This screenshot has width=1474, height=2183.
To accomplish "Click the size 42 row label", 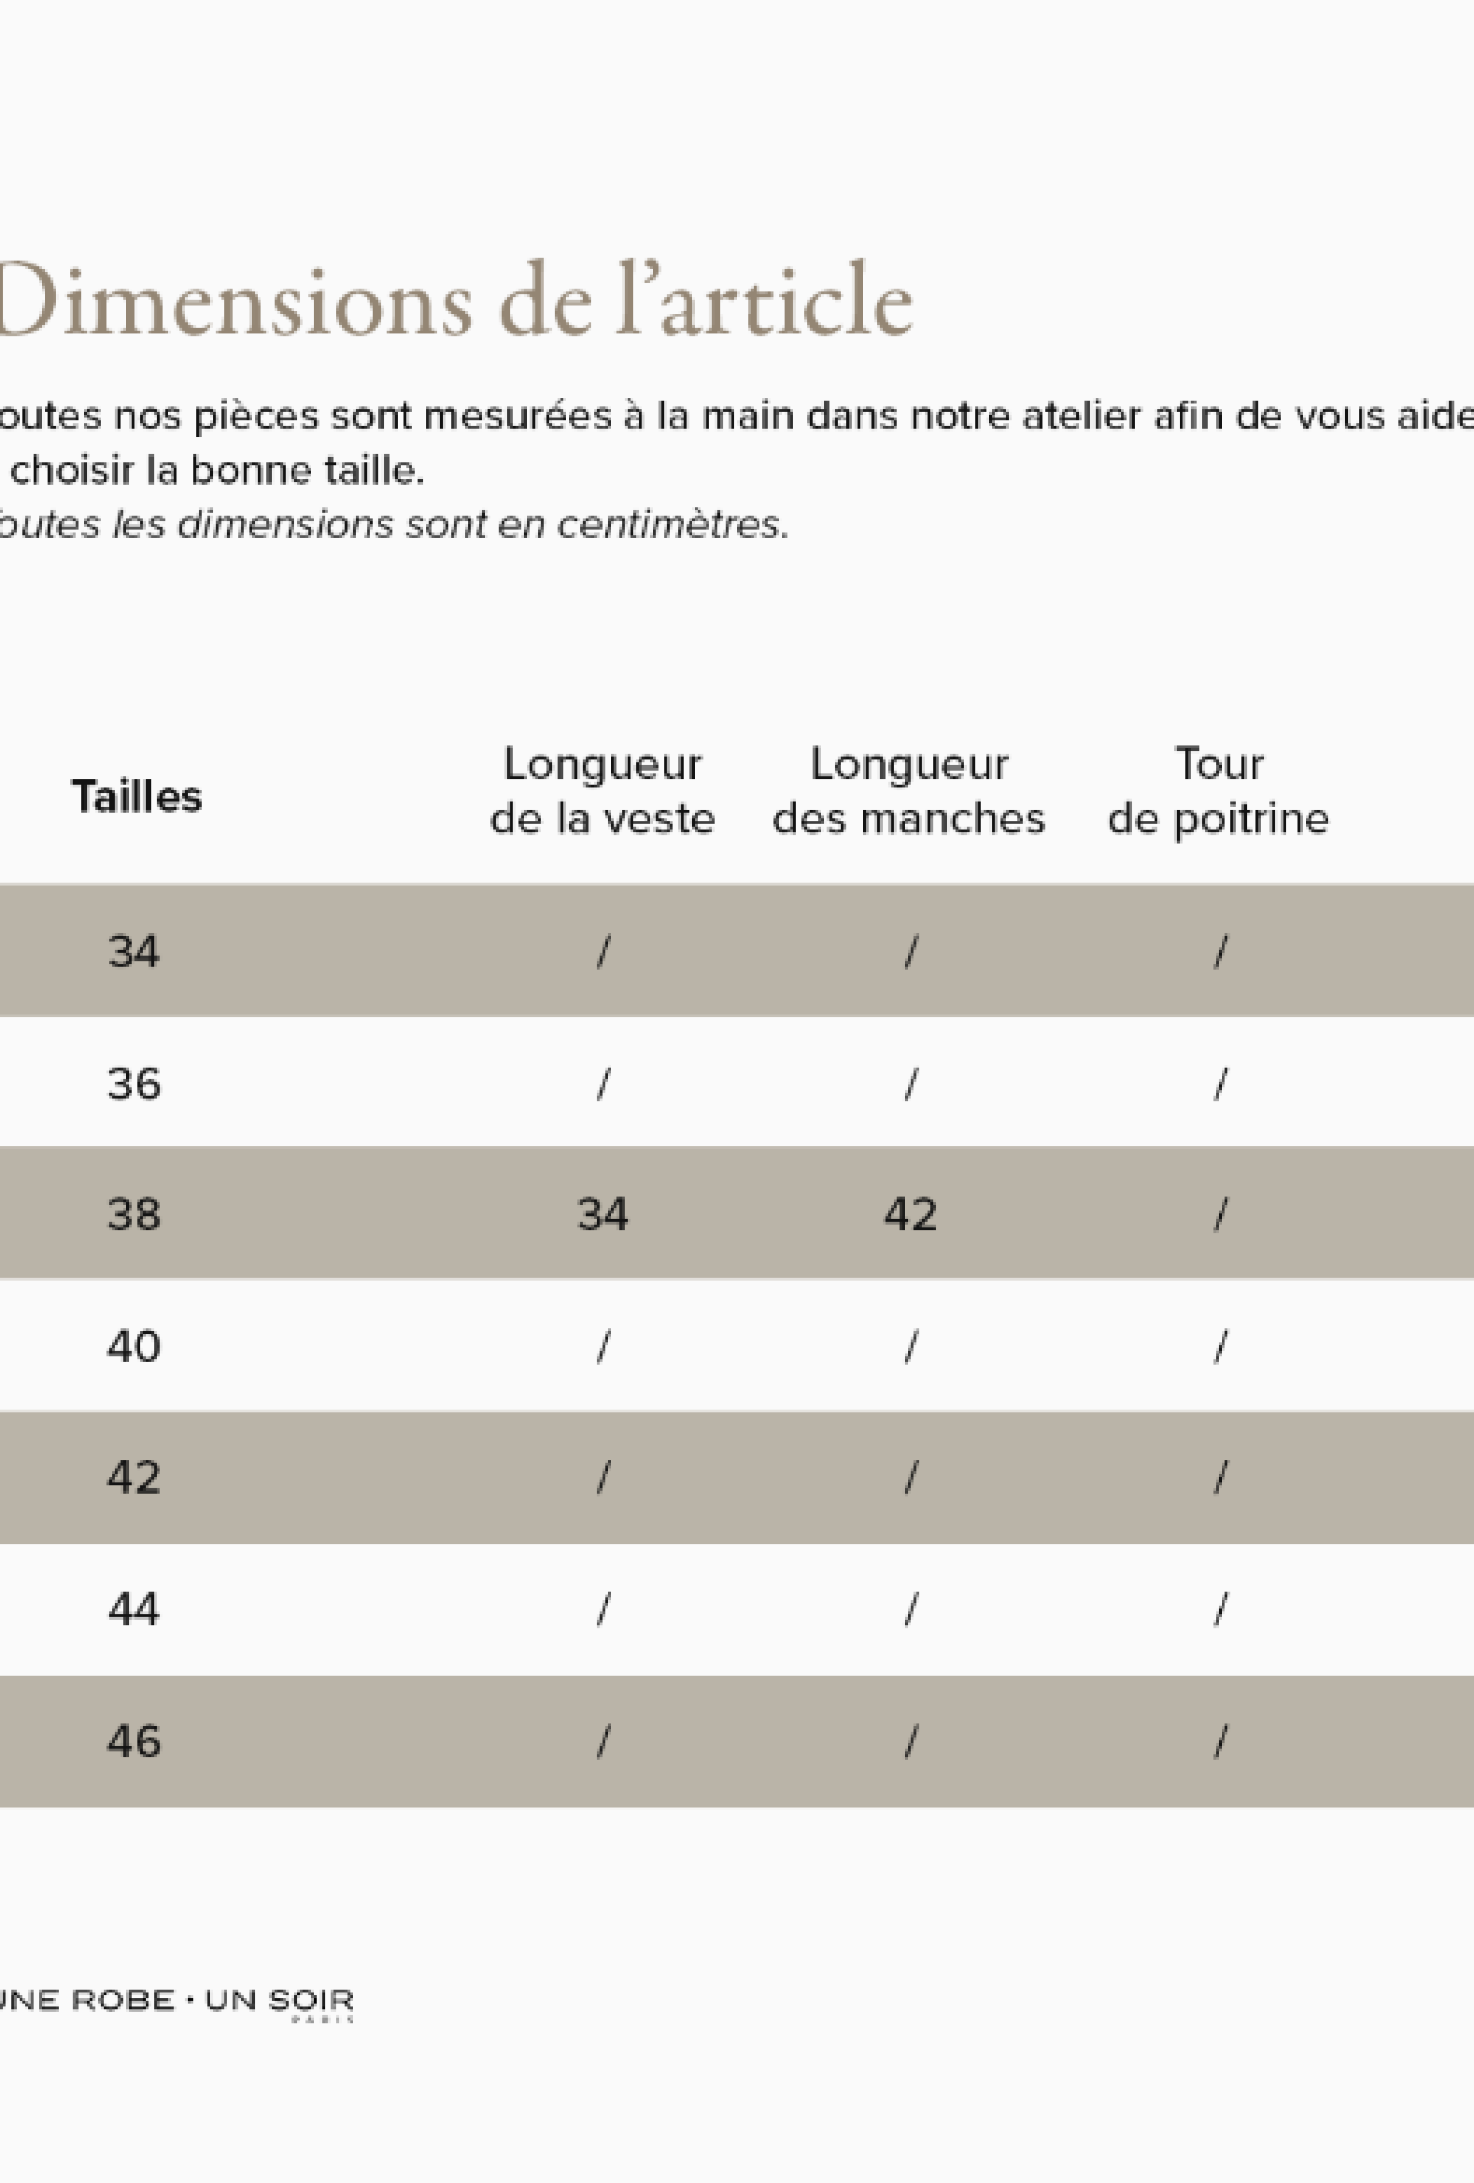I will [133, 1477].
